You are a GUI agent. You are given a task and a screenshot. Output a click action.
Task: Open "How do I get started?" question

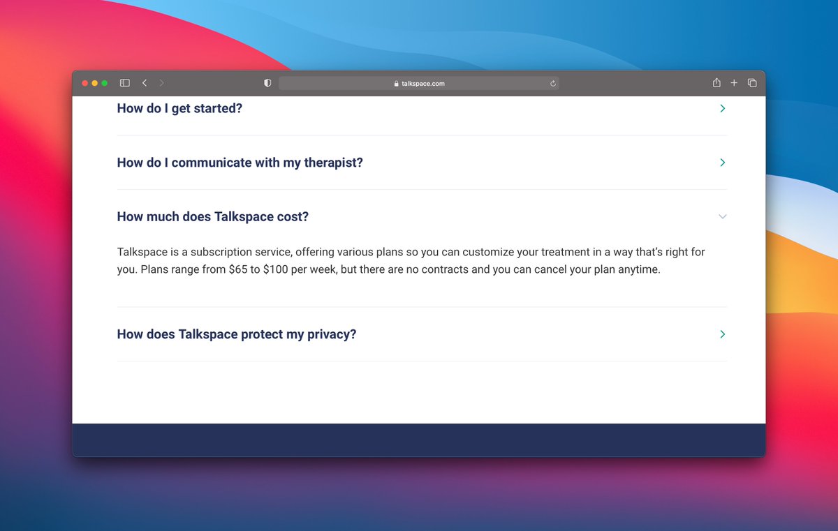pyautogui.click(x=179, y=108)
